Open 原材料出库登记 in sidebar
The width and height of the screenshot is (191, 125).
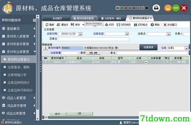[18, 59]
